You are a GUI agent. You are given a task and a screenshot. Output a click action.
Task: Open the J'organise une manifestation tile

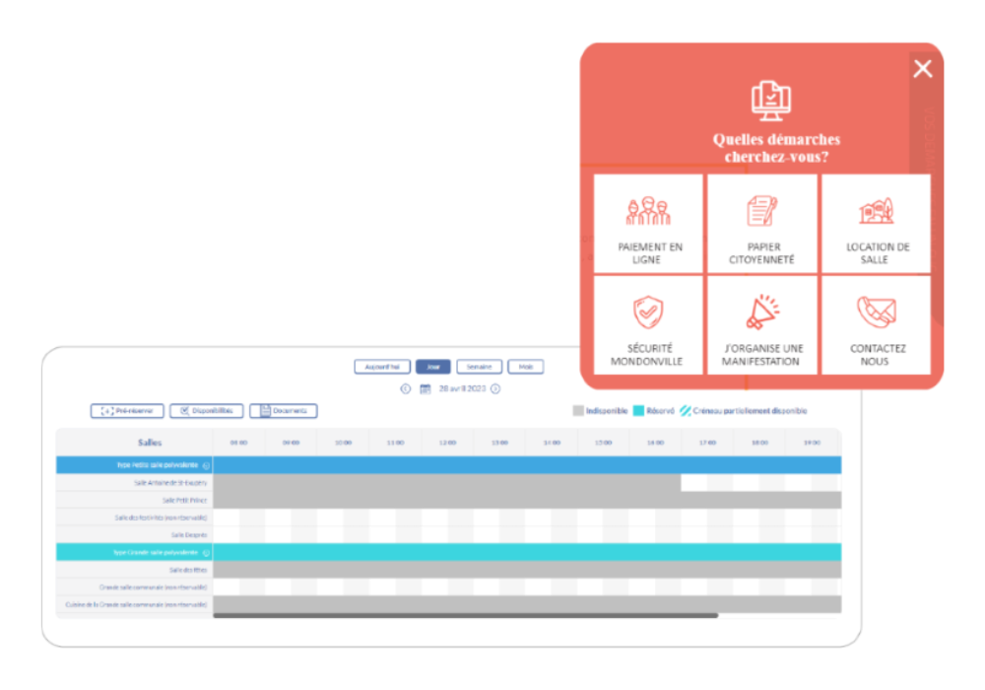click(x=762, y=325)
